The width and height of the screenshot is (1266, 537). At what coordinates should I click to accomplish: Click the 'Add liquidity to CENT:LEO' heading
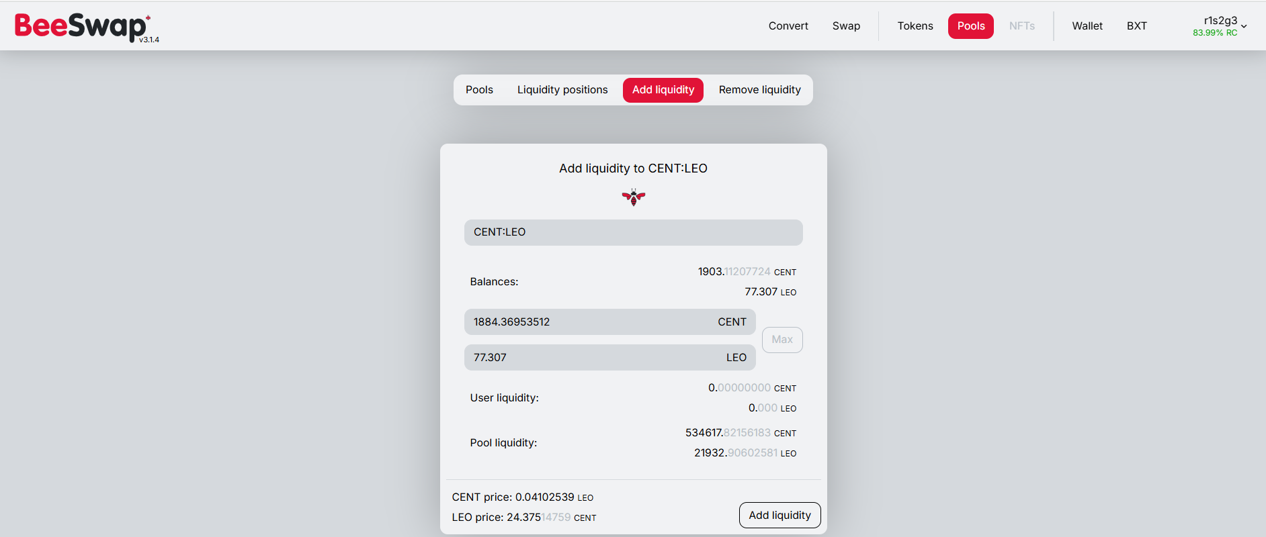(x=633, y=168)
